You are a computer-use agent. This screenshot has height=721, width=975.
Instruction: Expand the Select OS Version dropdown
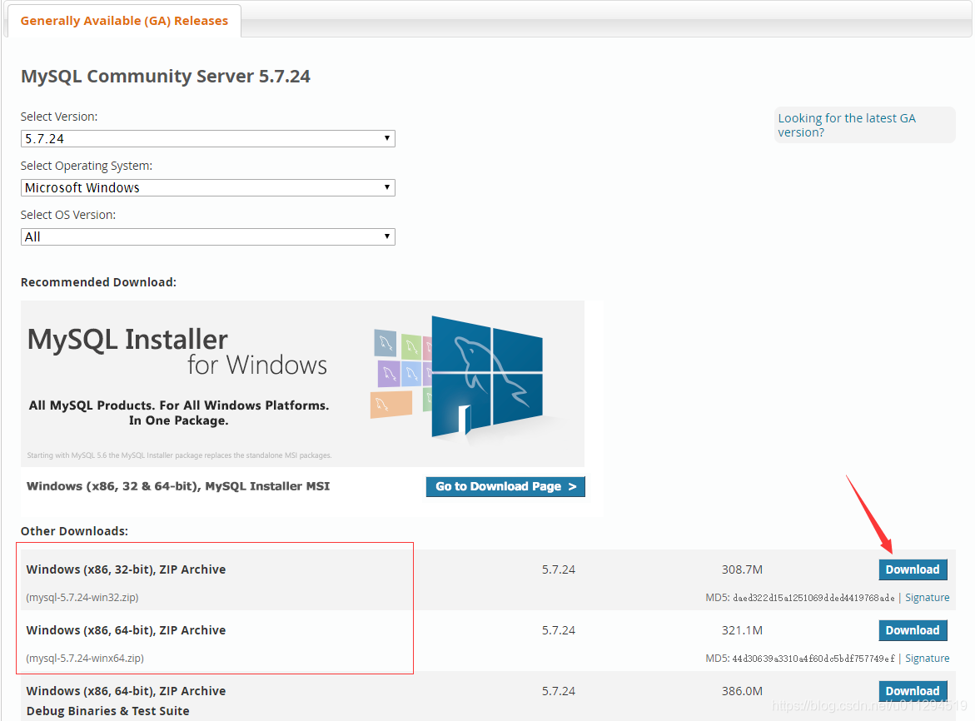206,236
